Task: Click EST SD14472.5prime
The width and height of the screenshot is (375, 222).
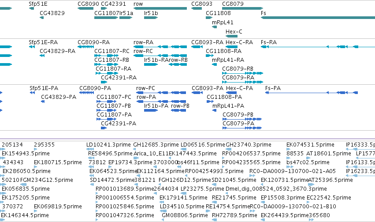Action: pos(112,181)
